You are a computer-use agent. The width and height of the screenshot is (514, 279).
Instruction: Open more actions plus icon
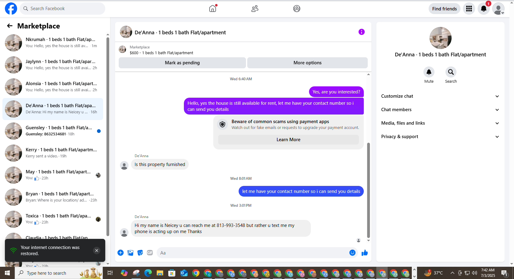pyautogui.click(x=121, y=253)
